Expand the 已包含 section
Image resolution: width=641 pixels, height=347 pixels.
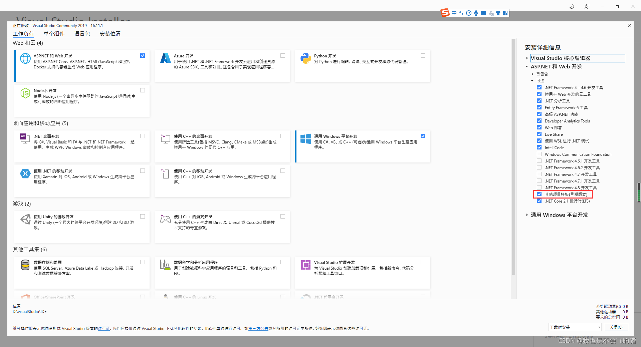(x=532, y=74)
